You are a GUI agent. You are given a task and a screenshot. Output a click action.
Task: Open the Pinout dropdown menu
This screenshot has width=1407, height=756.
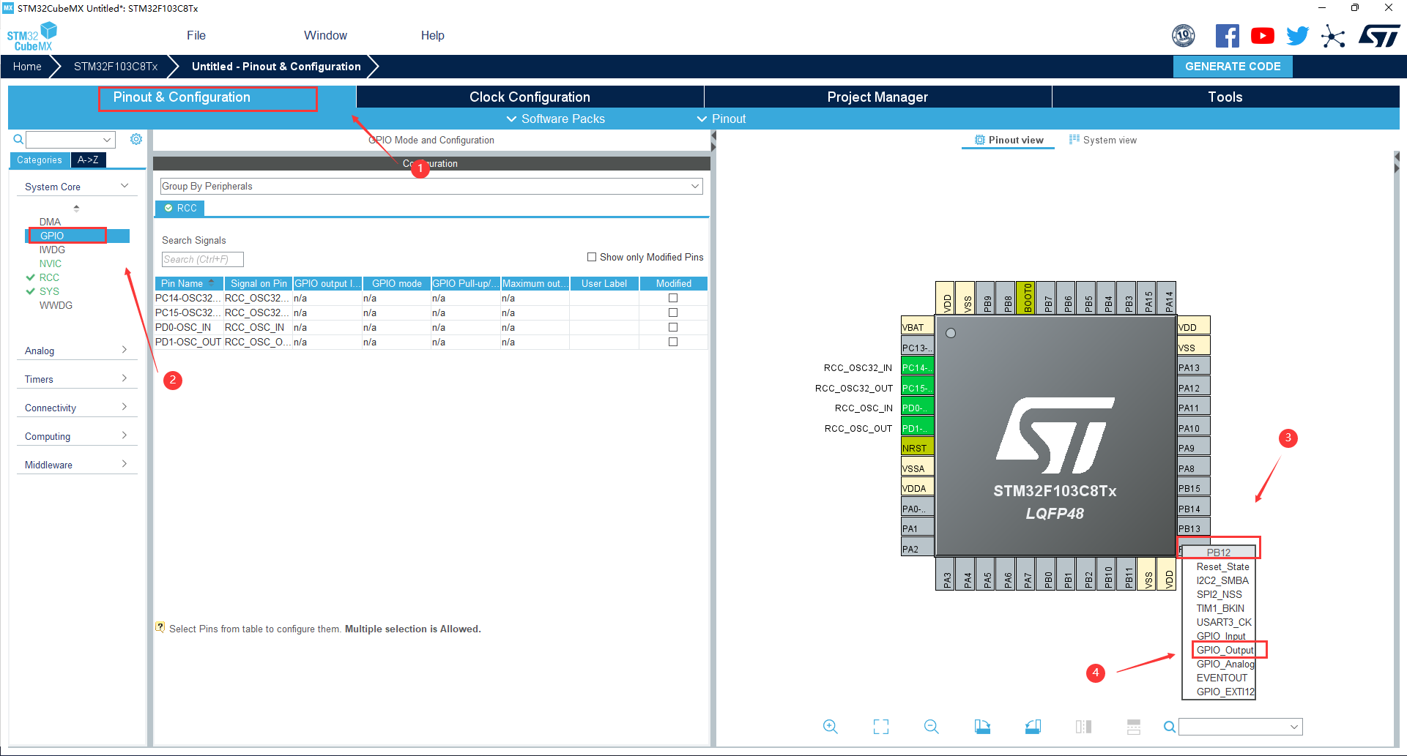pos(721,119)
